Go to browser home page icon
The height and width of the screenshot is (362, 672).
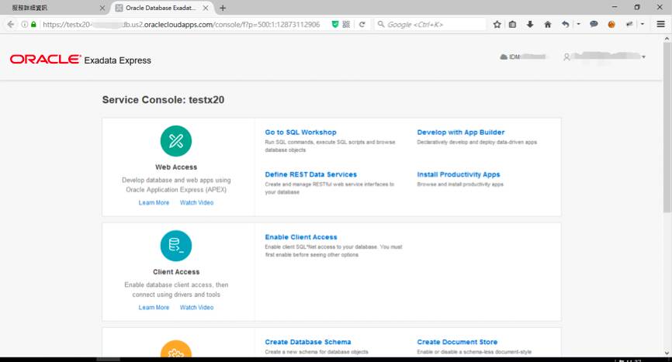pyautogui.click(x=548, y=24)
